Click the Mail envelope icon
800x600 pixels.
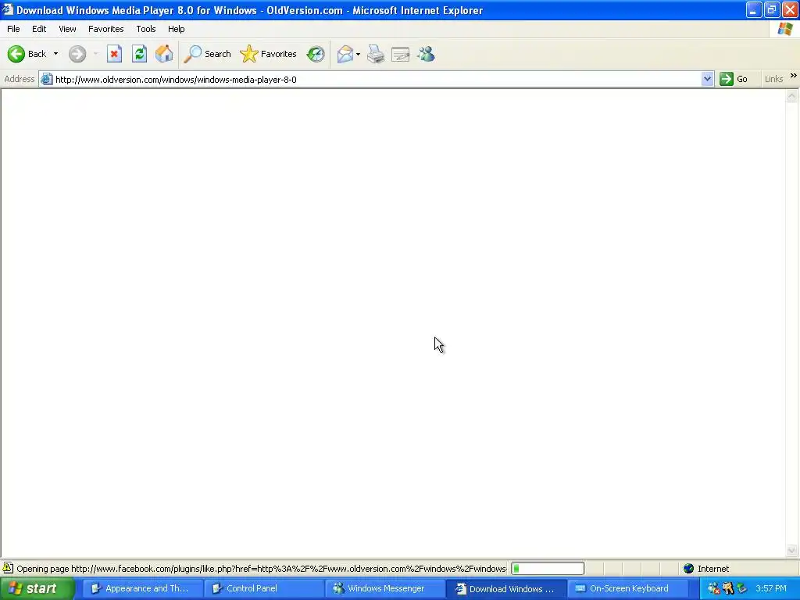(x=345, y=54)
